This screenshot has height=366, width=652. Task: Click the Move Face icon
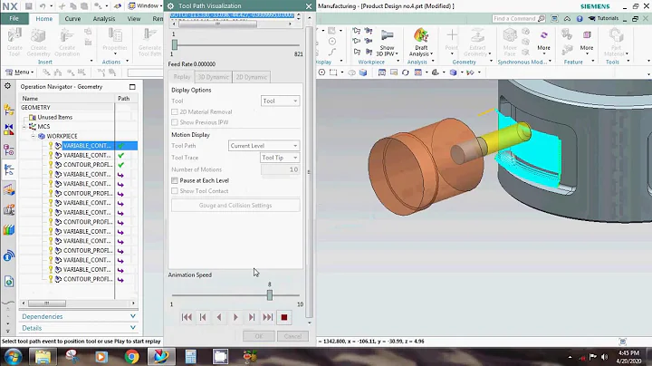coord(510,42)
